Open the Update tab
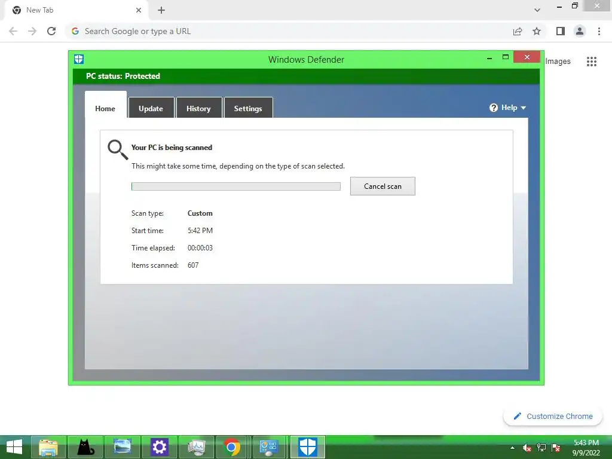Image resolution: width=612 pixels, height=459 pixels. click(x=151, y=109)
